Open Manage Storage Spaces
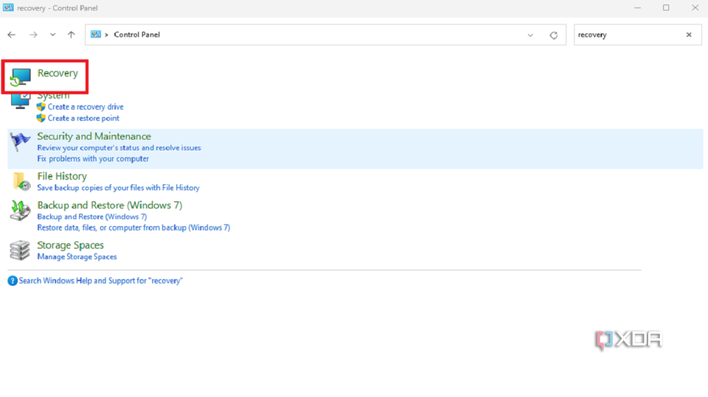 pos(77,257)
